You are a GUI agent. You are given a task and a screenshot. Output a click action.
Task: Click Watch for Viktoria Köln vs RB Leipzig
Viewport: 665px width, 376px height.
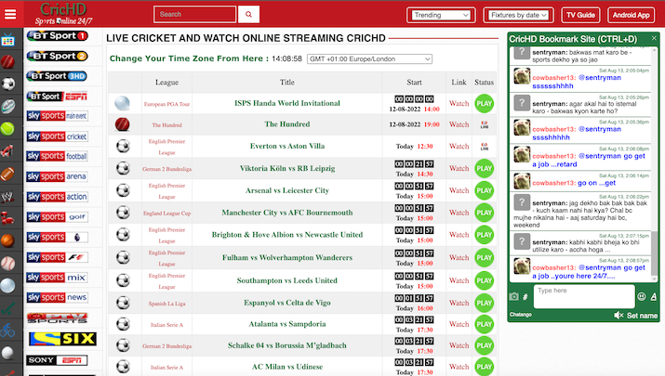(x=459, y=169)
